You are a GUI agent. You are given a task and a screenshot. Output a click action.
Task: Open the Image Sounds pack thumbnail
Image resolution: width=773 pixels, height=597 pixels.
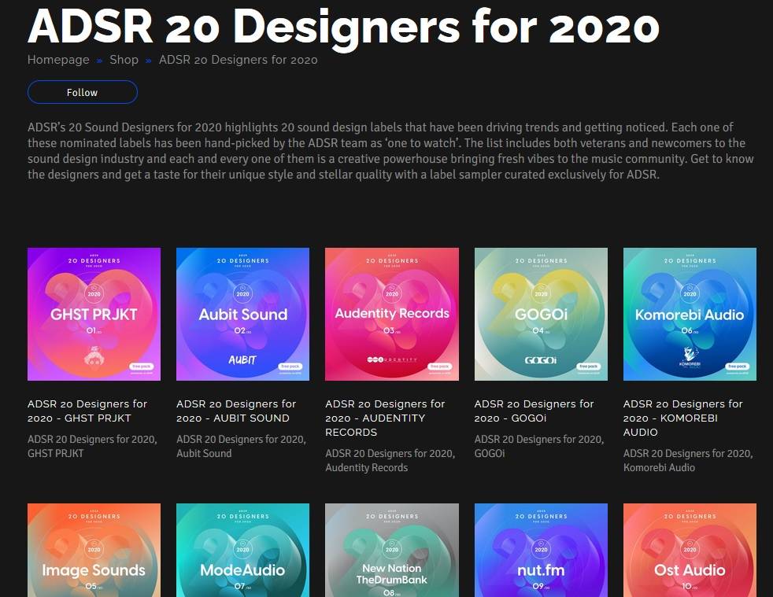(94, 550)
